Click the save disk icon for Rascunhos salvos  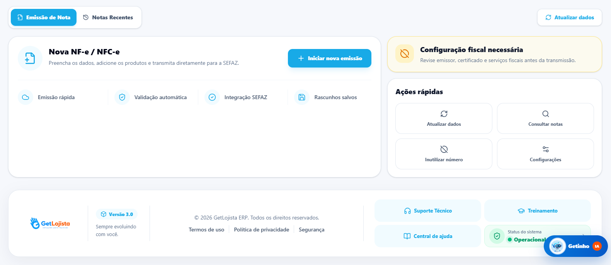pyautogui.click(x=302, y=97)
